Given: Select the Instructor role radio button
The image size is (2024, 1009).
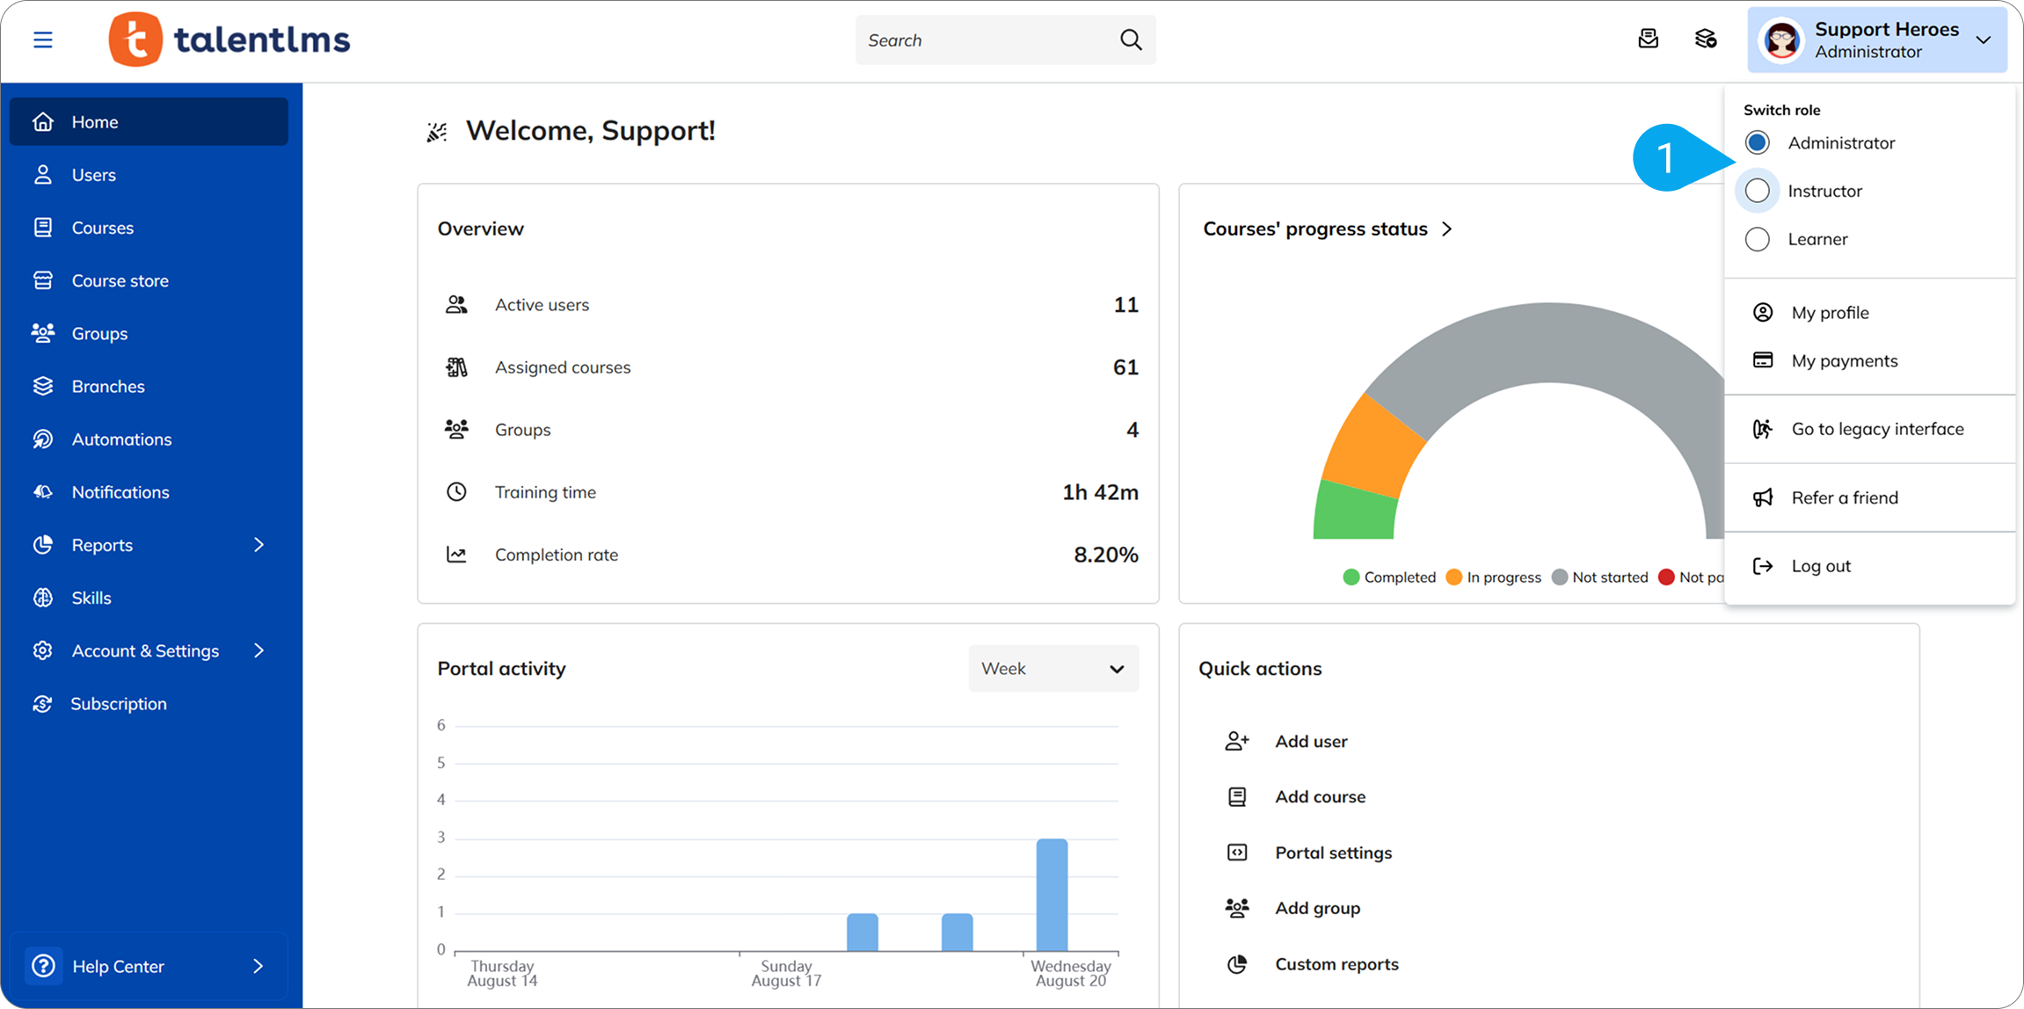Looking at the screenshot, I should click(1757, 191).
